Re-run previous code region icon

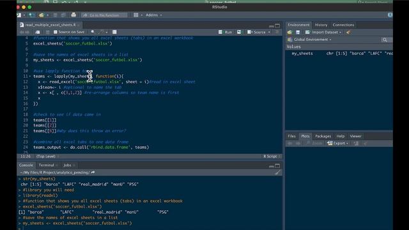coord(239,32)
